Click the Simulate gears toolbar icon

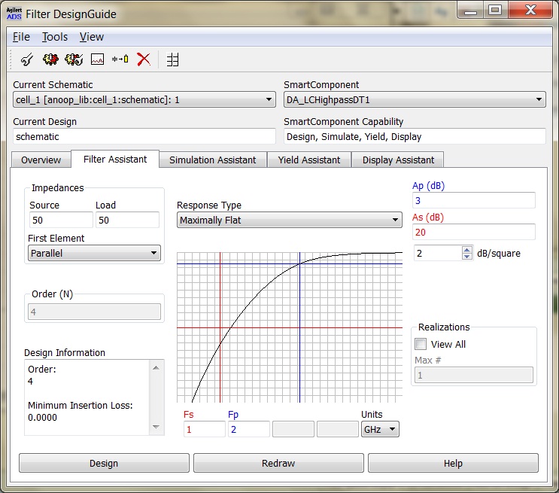click(74, 59)
